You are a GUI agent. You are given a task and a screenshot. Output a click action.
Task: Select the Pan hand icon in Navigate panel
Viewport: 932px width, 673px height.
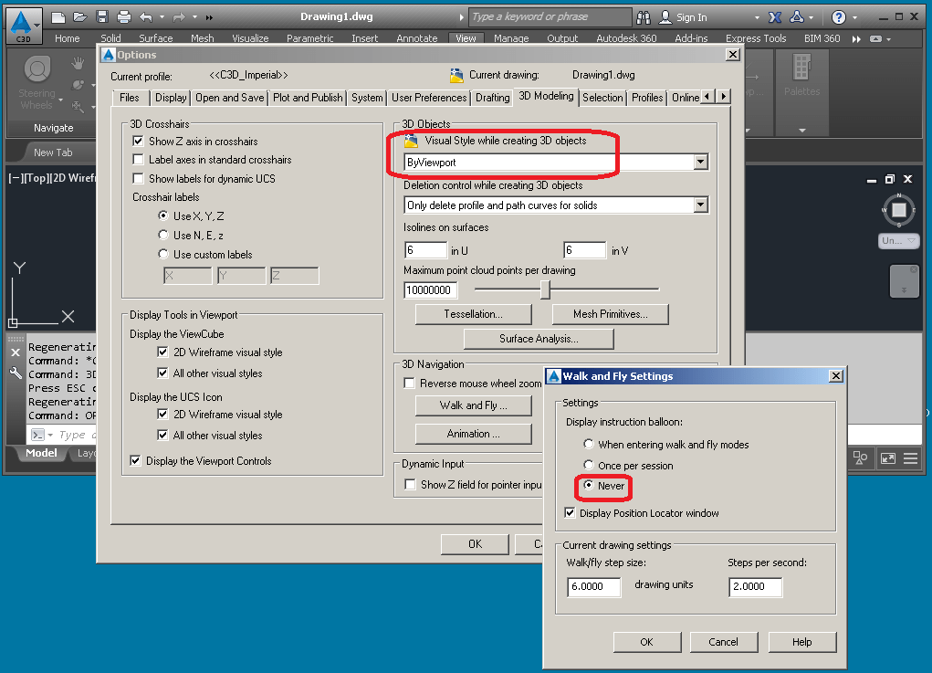[x=78, y=62]
